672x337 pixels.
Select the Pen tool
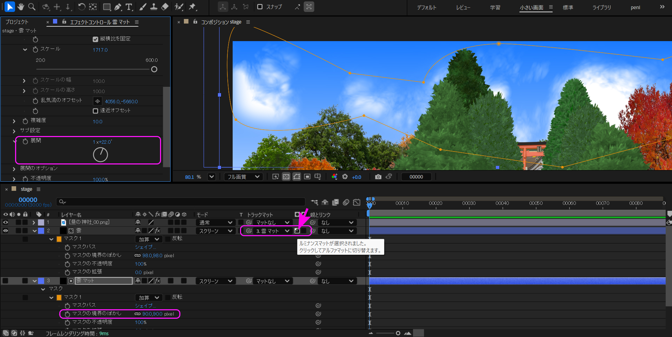(118, 7)
